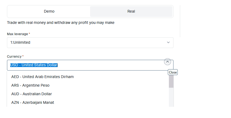Click the Max leverage label
The image size is (231, 118).
17,34
